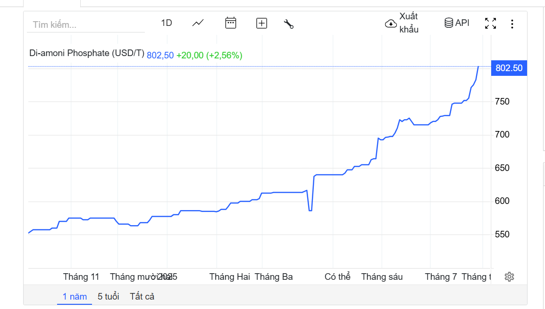Click the API database icon

449,23
